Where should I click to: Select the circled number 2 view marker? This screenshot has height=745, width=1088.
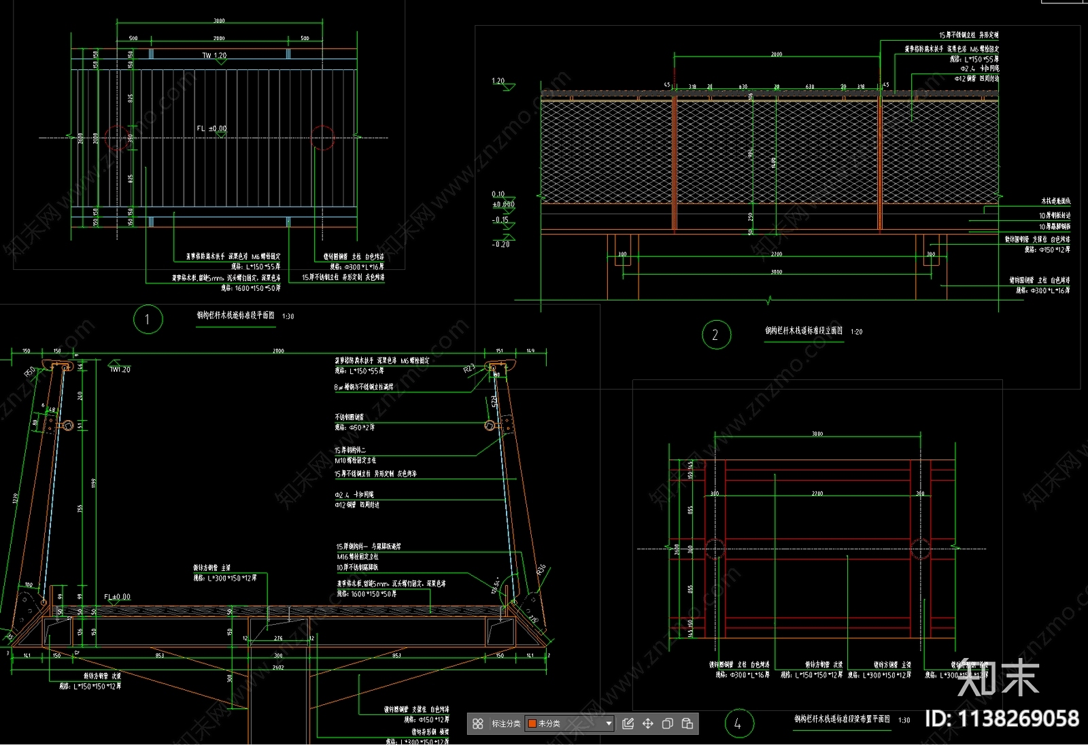point(716,334)
